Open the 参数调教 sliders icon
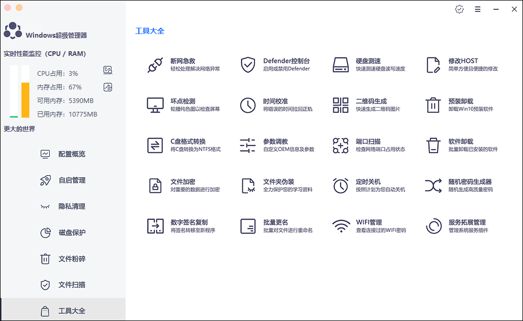Screen dimensions: 523x321 point(248,145)
